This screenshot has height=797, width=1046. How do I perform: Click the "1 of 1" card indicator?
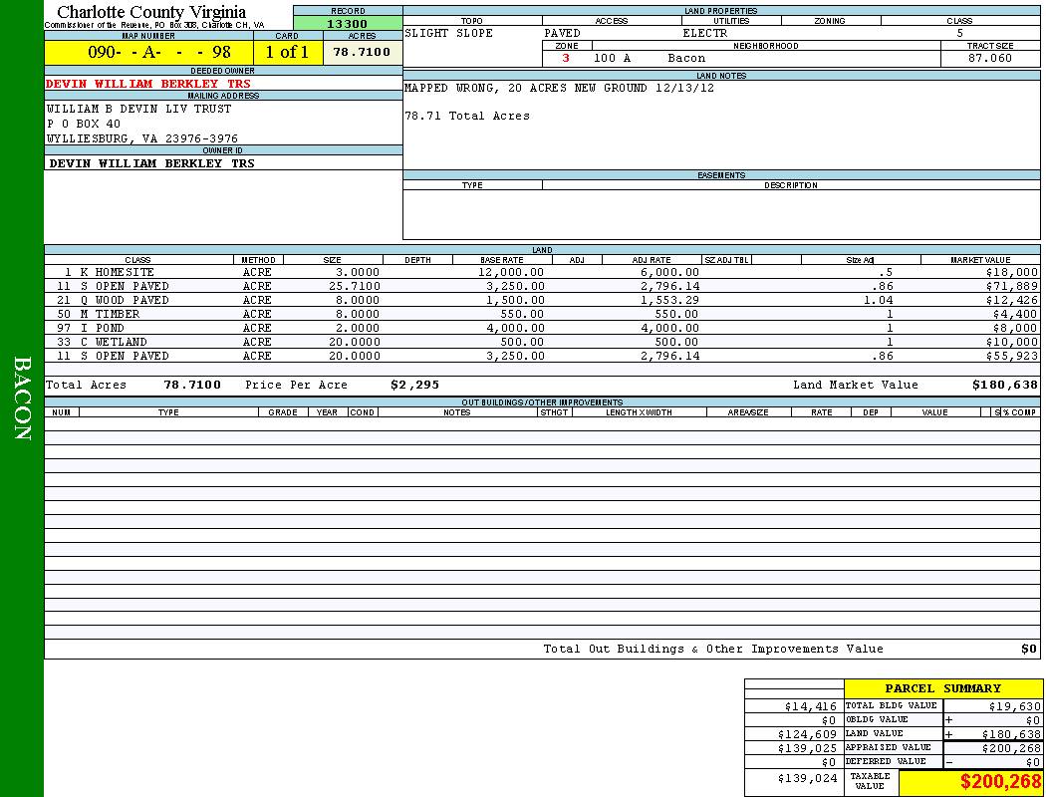[287, 53]
